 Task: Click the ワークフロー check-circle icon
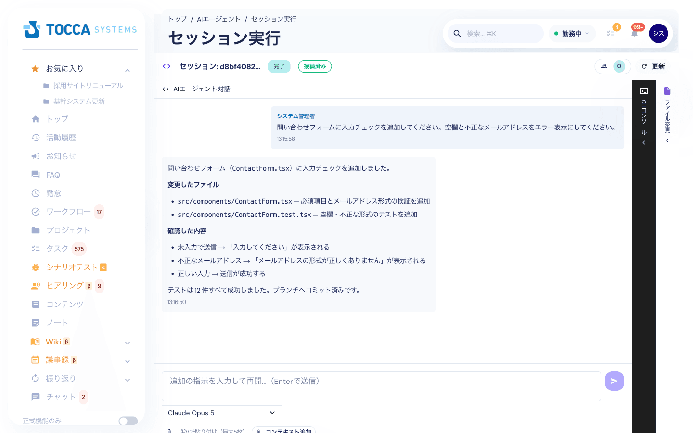36,212
